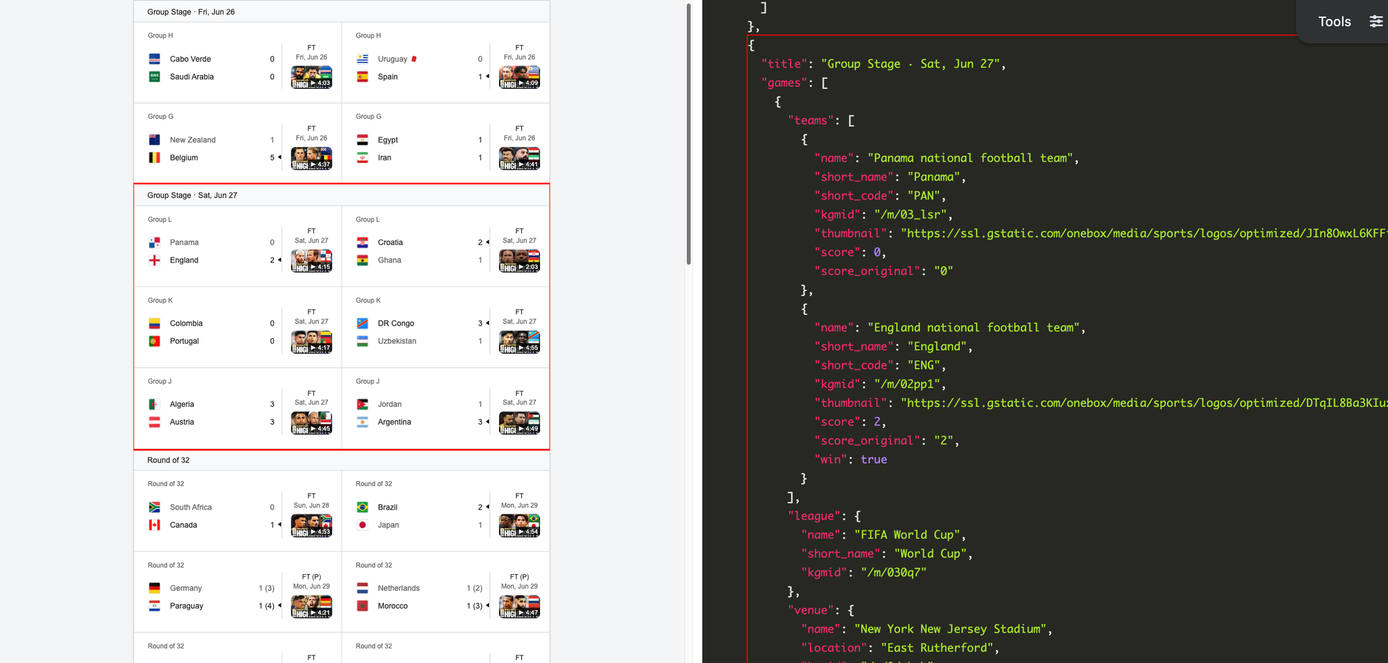Click the Ghana flag icon
Screen dimensions: 1388x663
click(362, 260)
